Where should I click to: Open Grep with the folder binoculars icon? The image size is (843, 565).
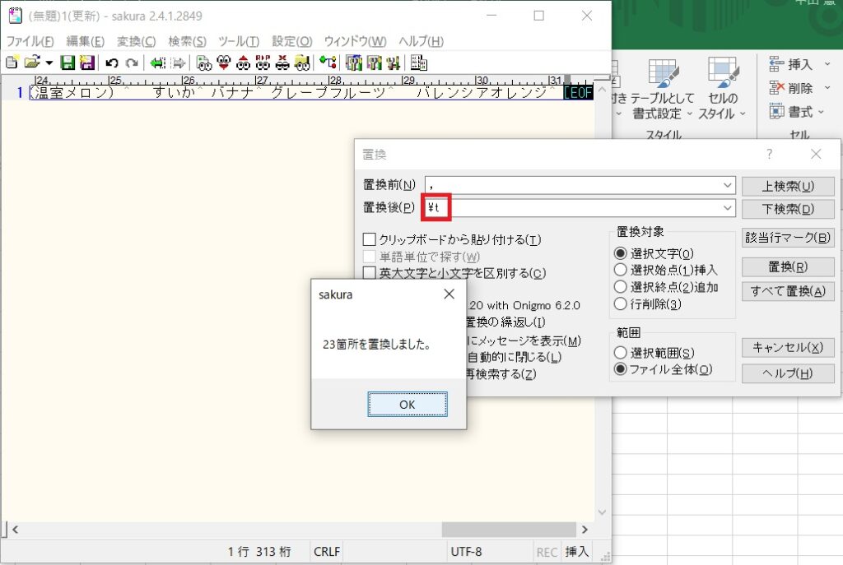(x=302, y=63)
